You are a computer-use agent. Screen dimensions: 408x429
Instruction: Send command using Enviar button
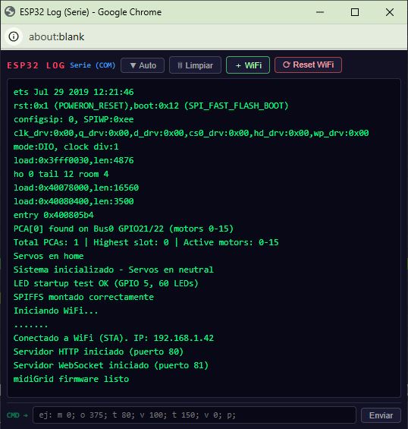click(381, 415)
